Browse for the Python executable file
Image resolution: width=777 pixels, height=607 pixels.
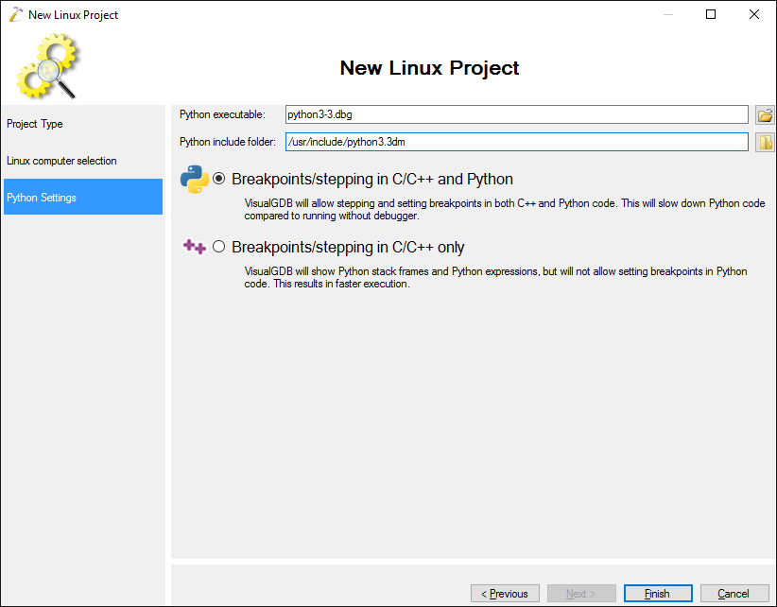pyautogui.click(x=766, y=115)
